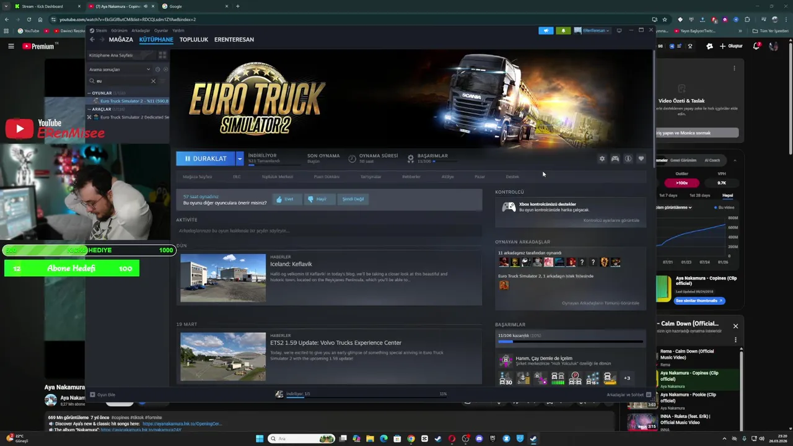Viewport: 793px width, 446px height.
Task: Switch library to grid view icon
Action: click(x=162, y=55)
